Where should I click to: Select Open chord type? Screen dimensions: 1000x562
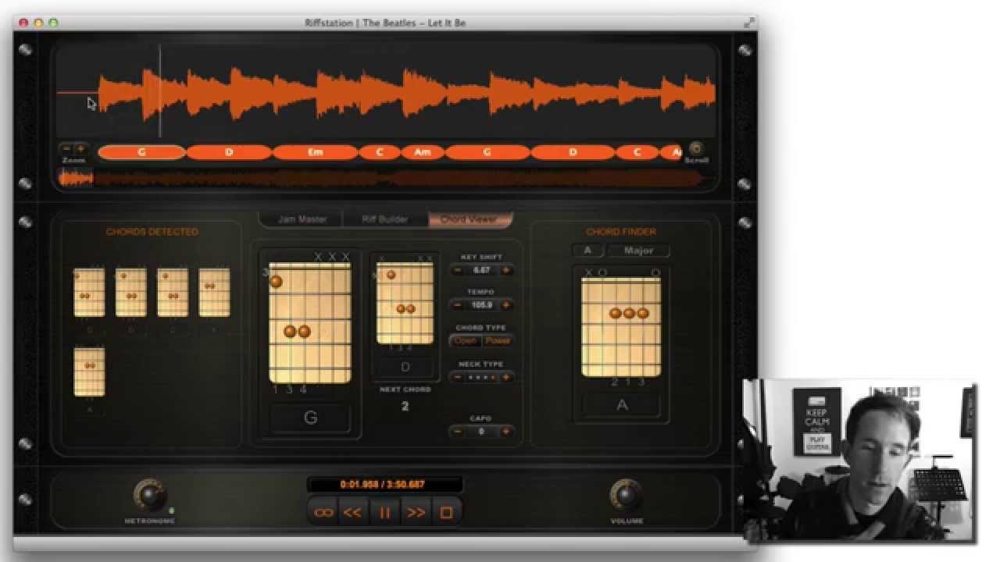[x=466, y=340]
